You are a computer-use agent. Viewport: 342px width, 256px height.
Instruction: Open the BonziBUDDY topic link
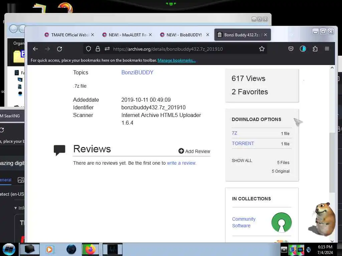point(137,72)
